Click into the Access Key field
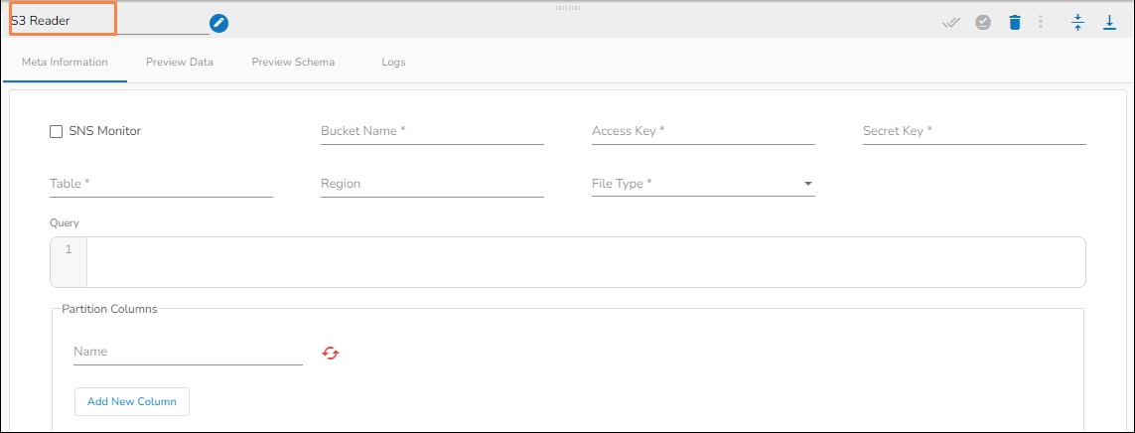The image size is (1135, 433). click(x=703, y=132)
